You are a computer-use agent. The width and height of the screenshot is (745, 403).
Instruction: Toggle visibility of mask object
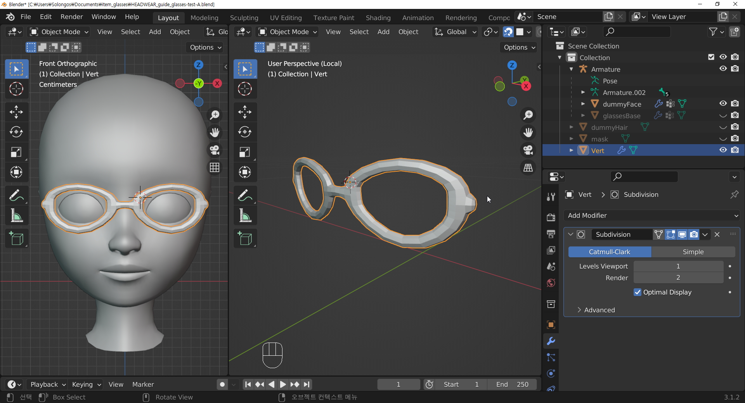click(x=723, y=138)
